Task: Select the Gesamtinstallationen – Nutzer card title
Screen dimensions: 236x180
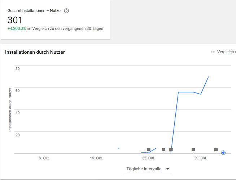Action: pyautogui.click(x=35, y=11)
